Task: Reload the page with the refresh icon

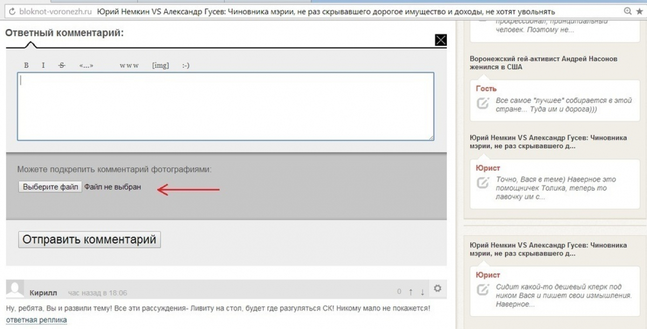Action: click(12, 11)
